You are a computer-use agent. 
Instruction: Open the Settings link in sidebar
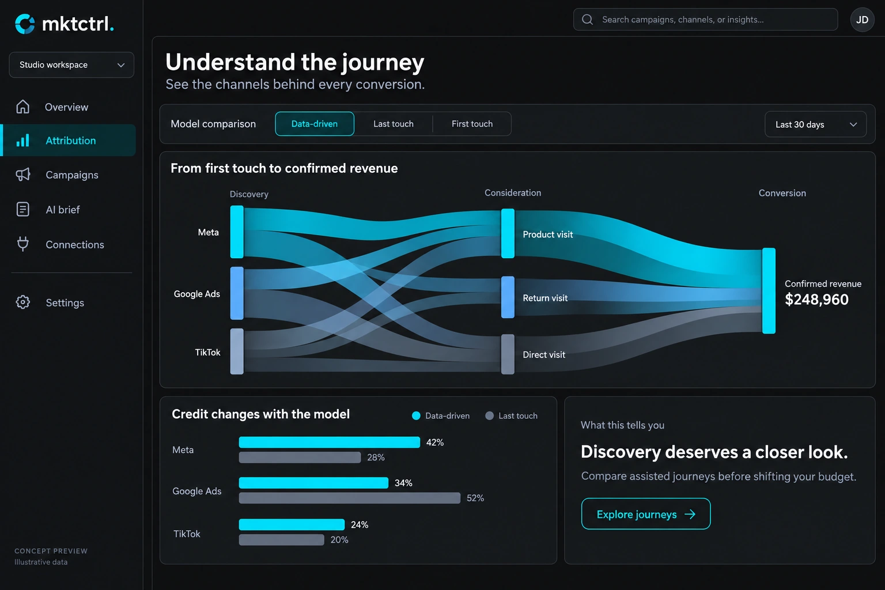(x=65, y=303)
